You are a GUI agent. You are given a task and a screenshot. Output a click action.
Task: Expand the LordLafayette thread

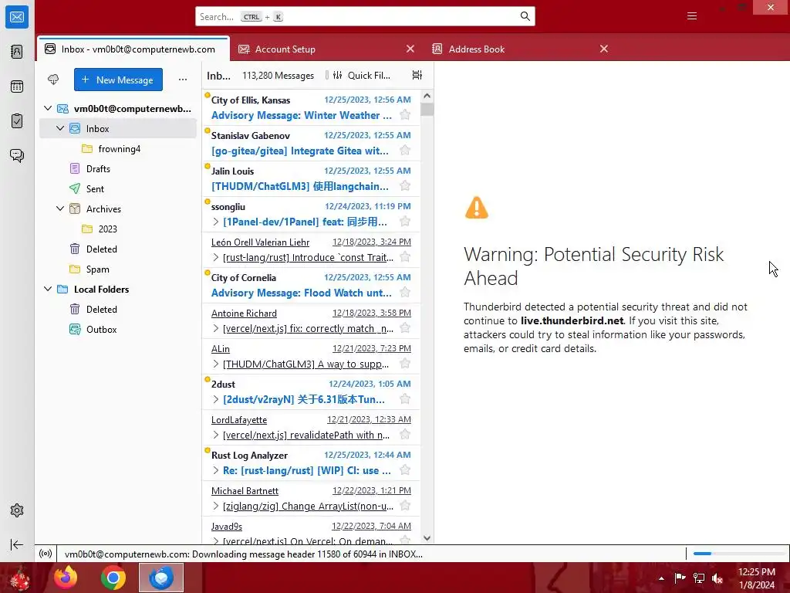(x=216, y=435)
